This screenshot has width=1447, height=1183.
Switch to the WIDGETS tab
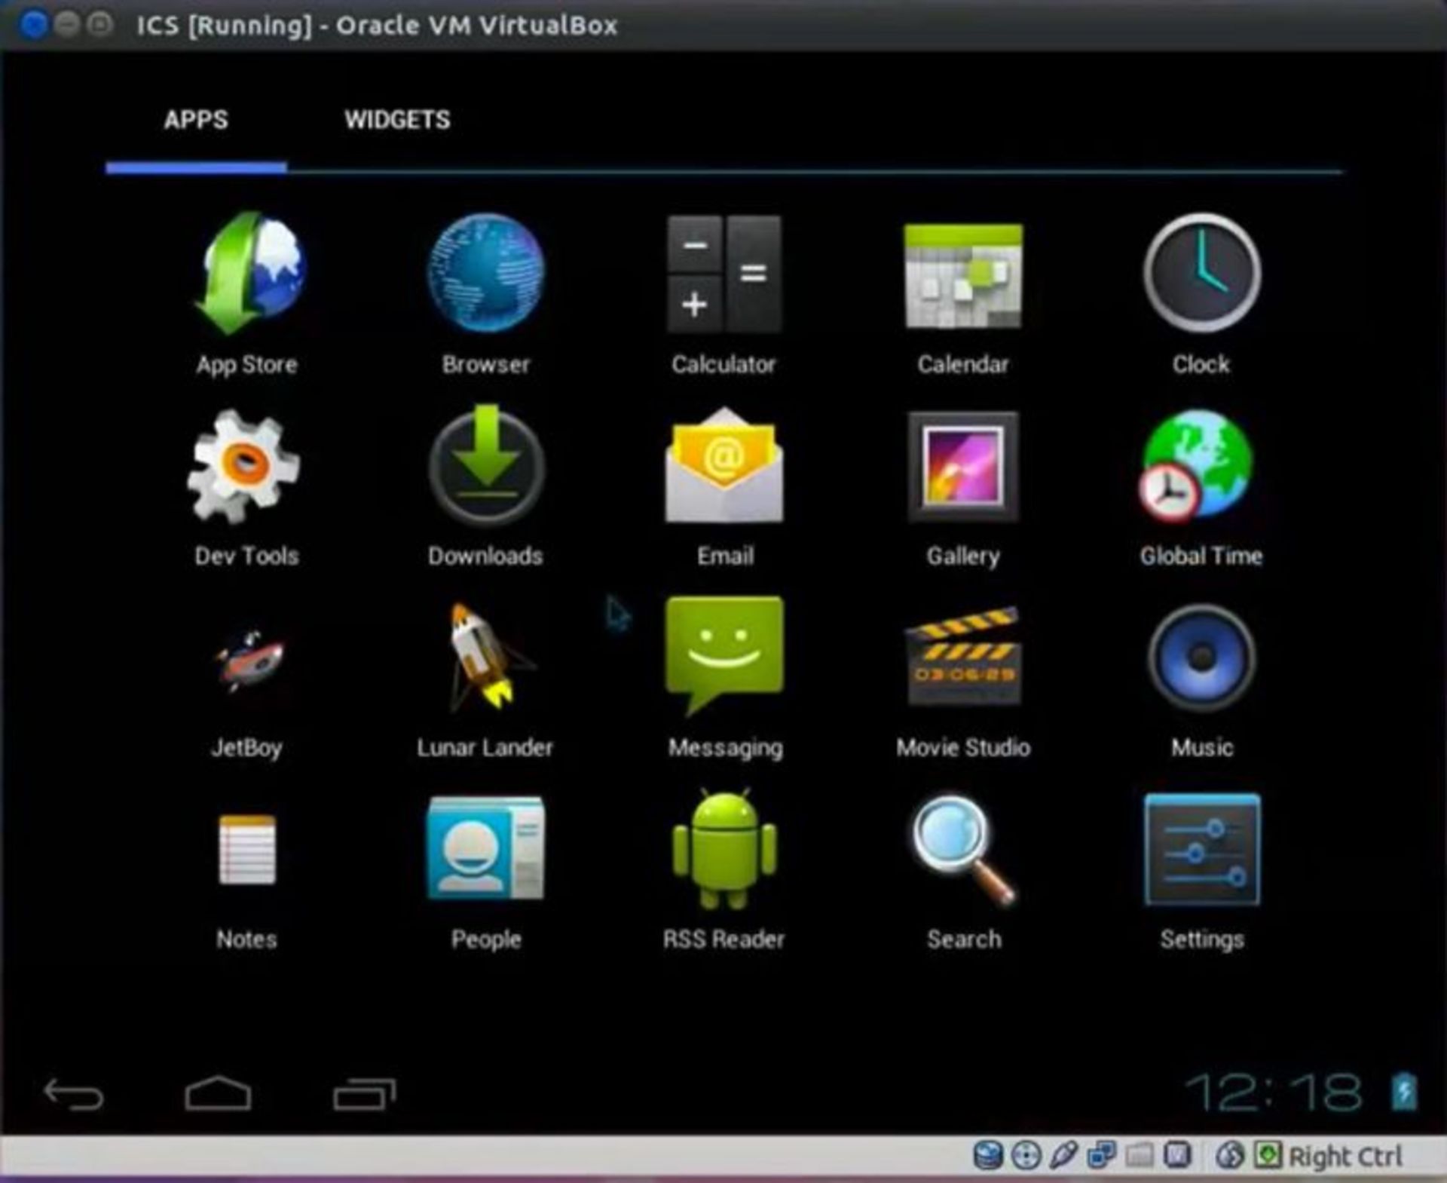coord(398,119)
